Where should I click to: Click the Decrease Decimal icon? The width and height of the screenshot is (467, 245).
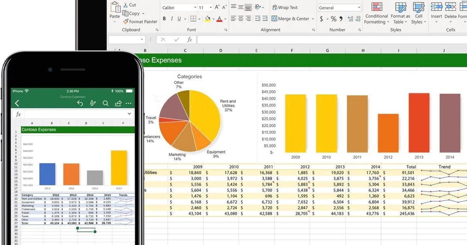pos(357,19)
